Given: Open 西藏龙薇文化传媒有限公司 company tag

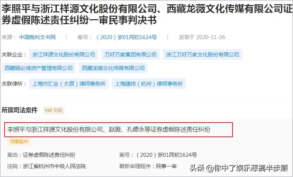Looking at the screenshot, I should (x=113, y=68).
